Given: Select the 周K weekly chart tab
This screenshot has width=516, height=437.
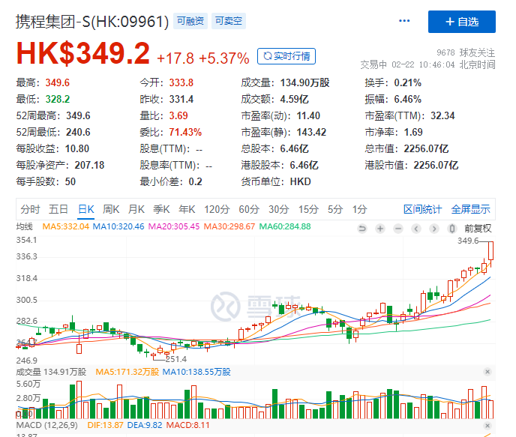Looking at the screenshot, I should (111, 209).
